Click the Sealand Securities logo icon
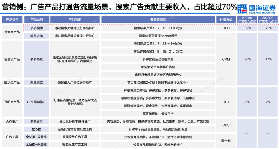Image resolution: width=279 pixels, height=149 pixels. (x=242, y=9)
